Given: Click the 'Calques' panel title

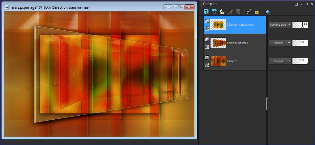Looking at the screenshot, I should [210, 4].
